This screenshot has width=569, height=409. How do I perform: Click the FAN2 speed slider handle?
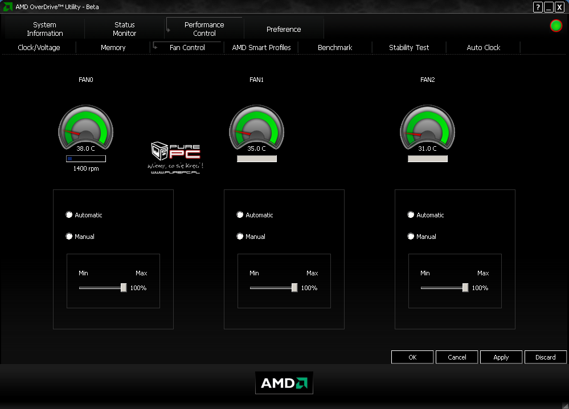(x=465, y=288)
